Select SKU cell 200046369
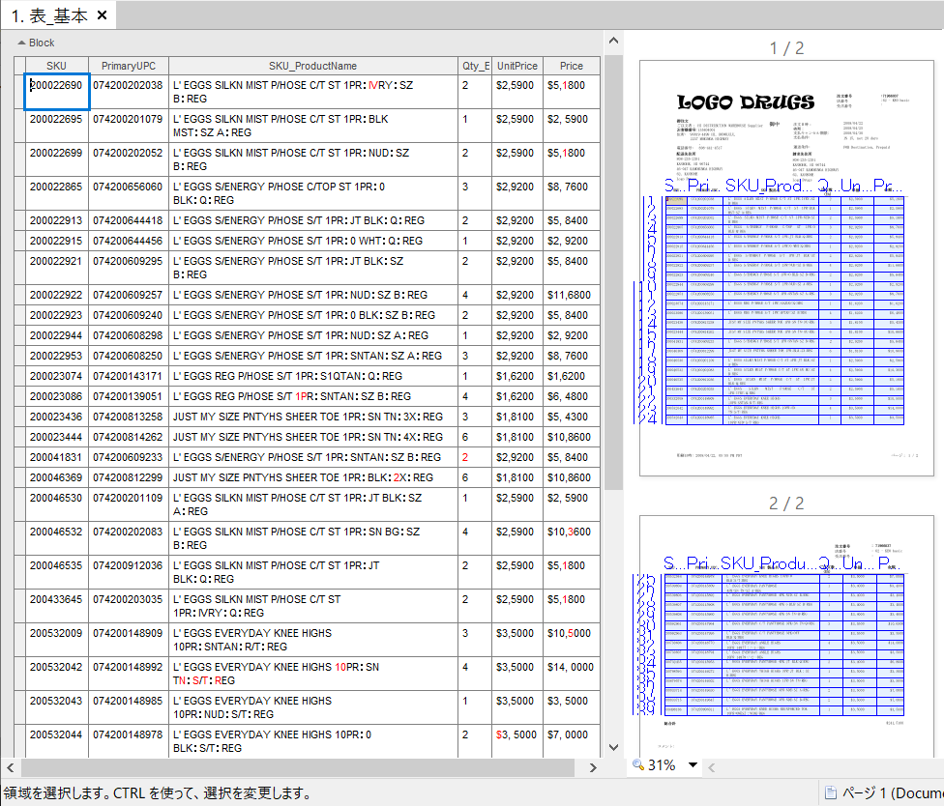944x806 pixels. [x=57, y=477]
